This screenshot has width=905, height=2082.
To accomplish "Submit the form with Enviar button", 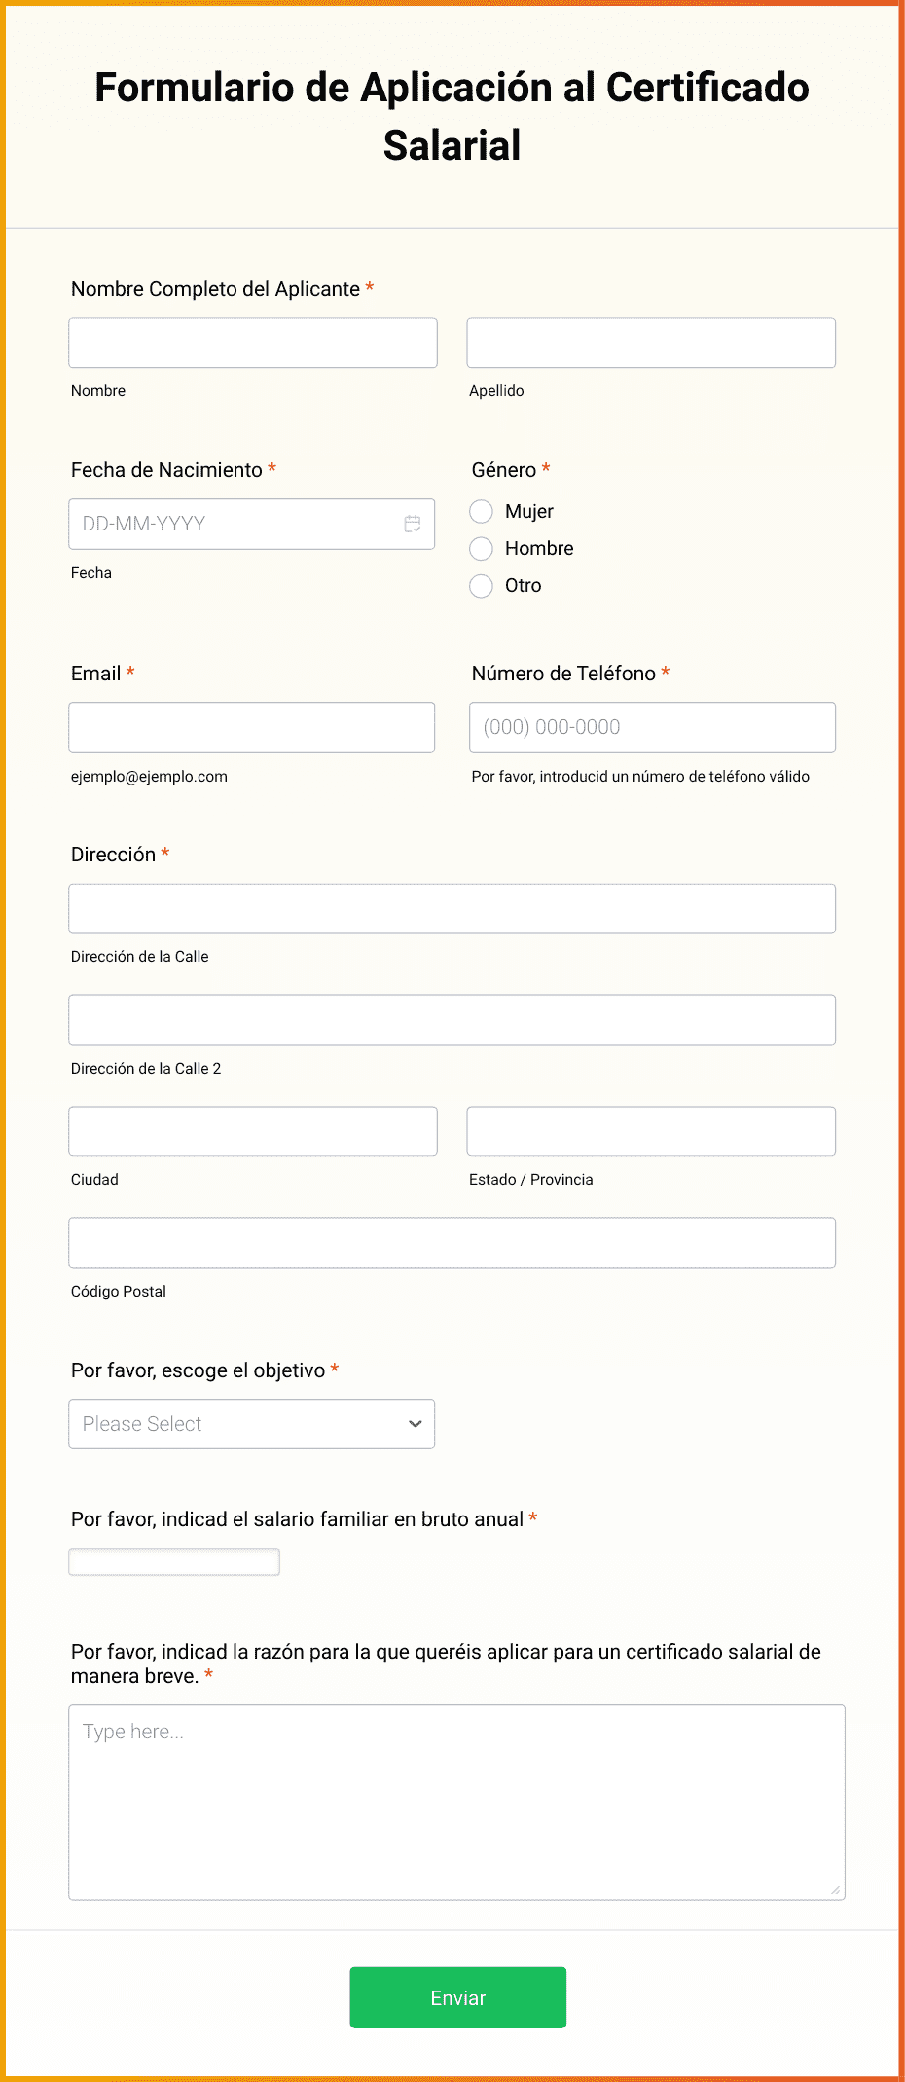I will tap(457, 1997).
